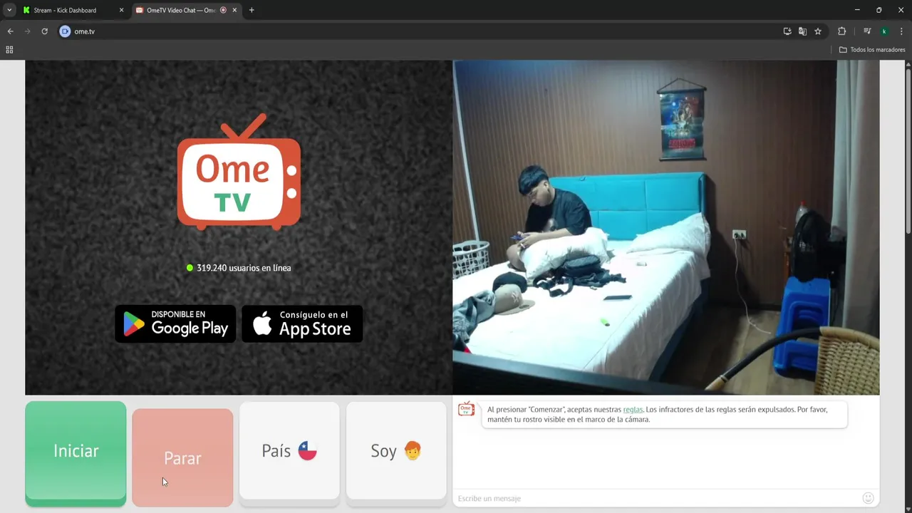Open a new browser tab
The image size is (912, 513).
[x=252, y=10]
